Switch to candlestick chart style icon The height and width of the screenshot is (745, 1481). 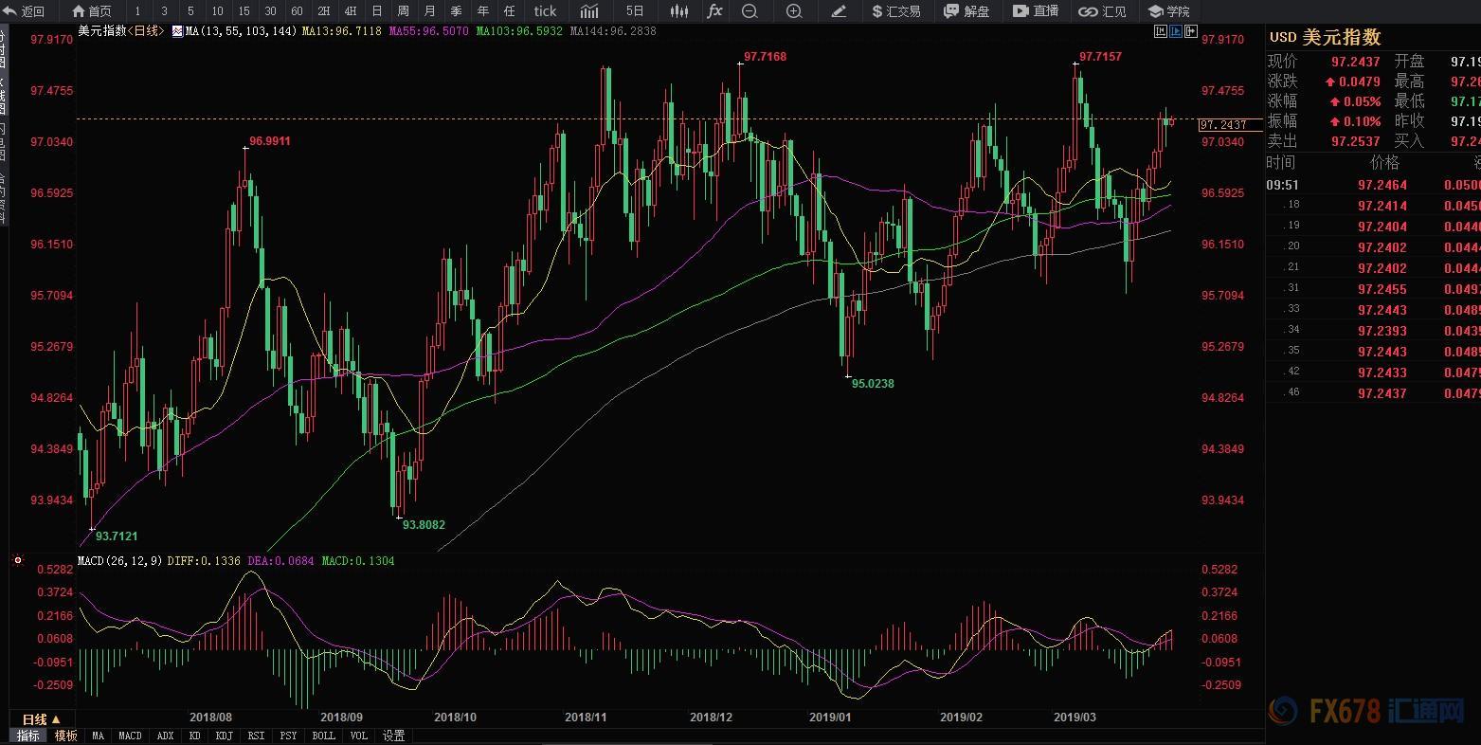tap(678, 11)
